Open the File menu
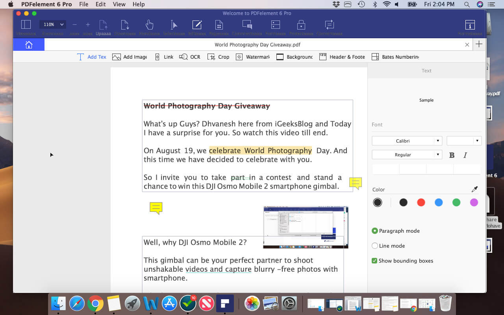This screenshot has height=315, width=504. coord(83,4)
